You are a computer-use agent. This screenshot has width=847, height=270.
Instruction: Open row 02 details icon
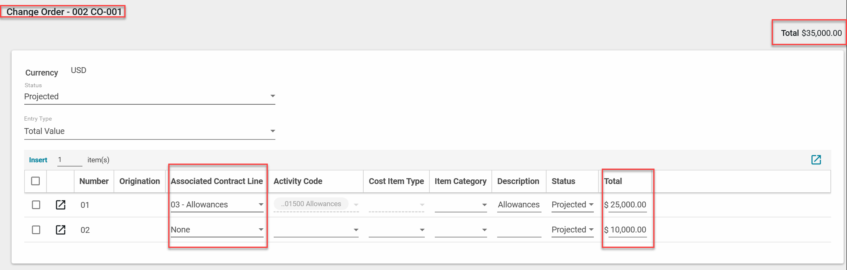click(61, 230)
